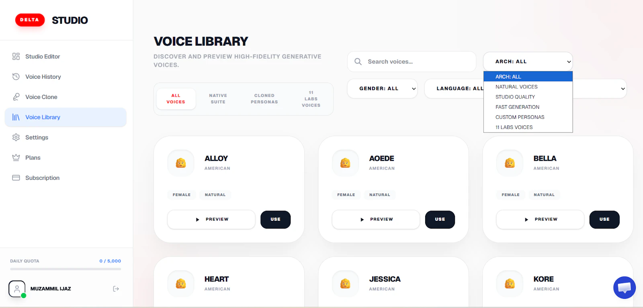Click the Kore voice avatar

coord(510,284)
